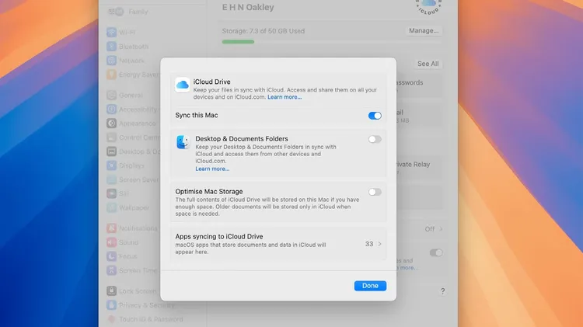The width and height of the screenshot is (583, 327).
Task: Select Lock Screen in the sidebar
Action: (x=133, y=291)
